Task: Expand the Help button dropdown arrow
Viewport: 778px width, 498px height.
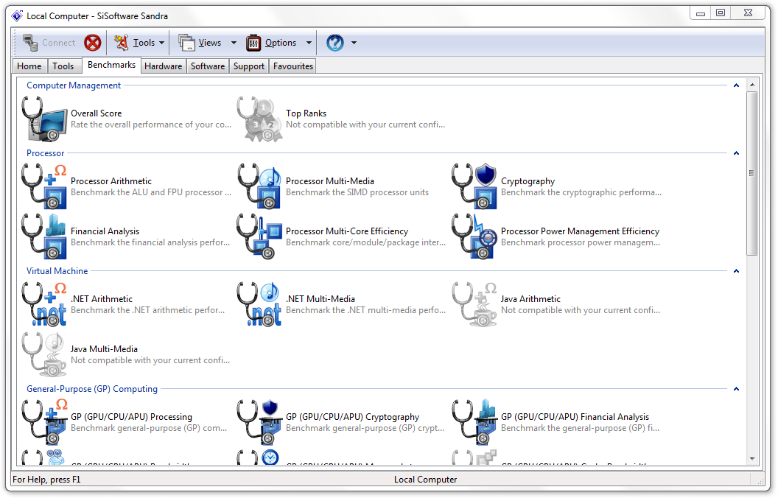Action: tap(354, 43)
